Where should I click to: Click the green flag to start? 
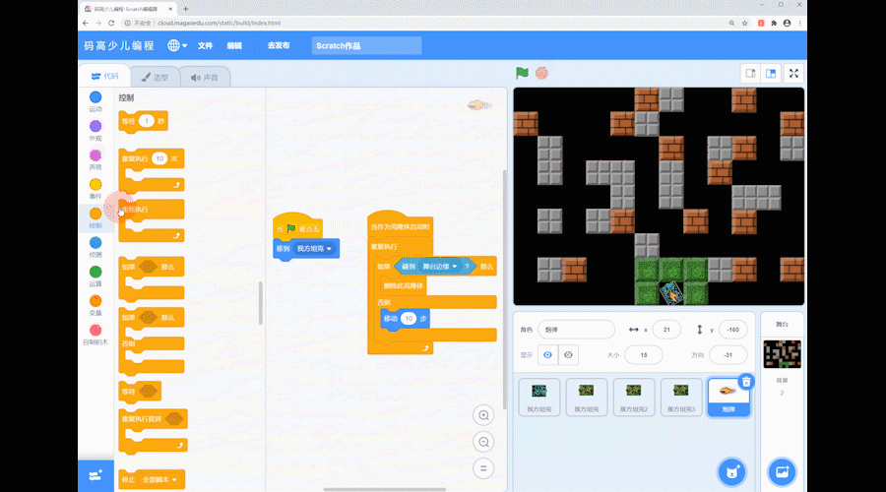pyautogui.click(x=522, y=73)
